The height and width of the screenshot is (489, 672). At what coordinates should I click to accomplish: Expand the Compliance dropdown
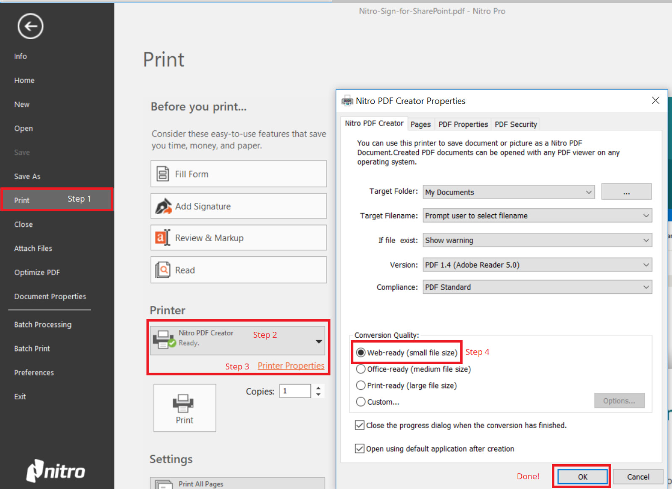(x=646, y=287)
